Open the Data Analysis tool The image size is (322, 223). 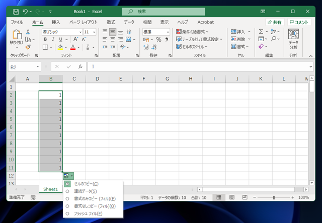click(293, 39)
